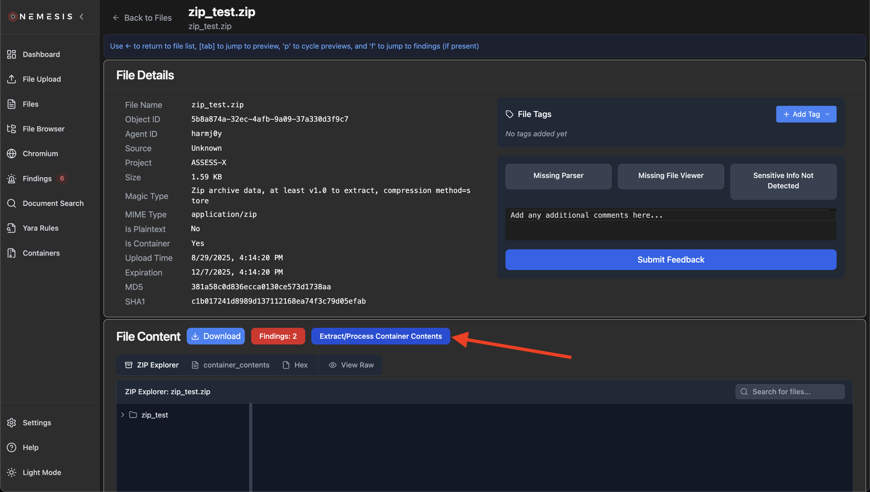Viewport: 870px width, 492px height.
Task: Click the Yara Rules icon
Action: click(x=12, y=228)
